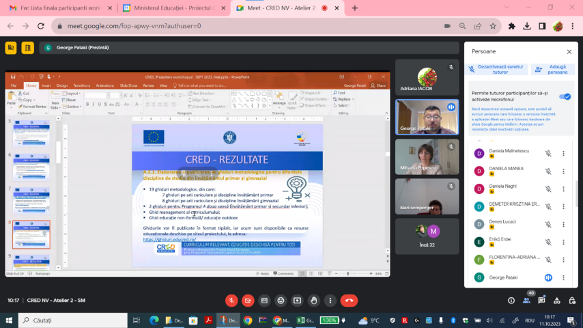Switch to the Ministerul Educației browser tab
This screenshot has width=583, height=328.
[171, 8]
